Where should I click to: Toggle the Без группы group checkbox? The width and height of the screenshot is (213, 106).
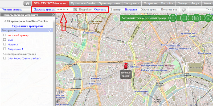[50, 31]
